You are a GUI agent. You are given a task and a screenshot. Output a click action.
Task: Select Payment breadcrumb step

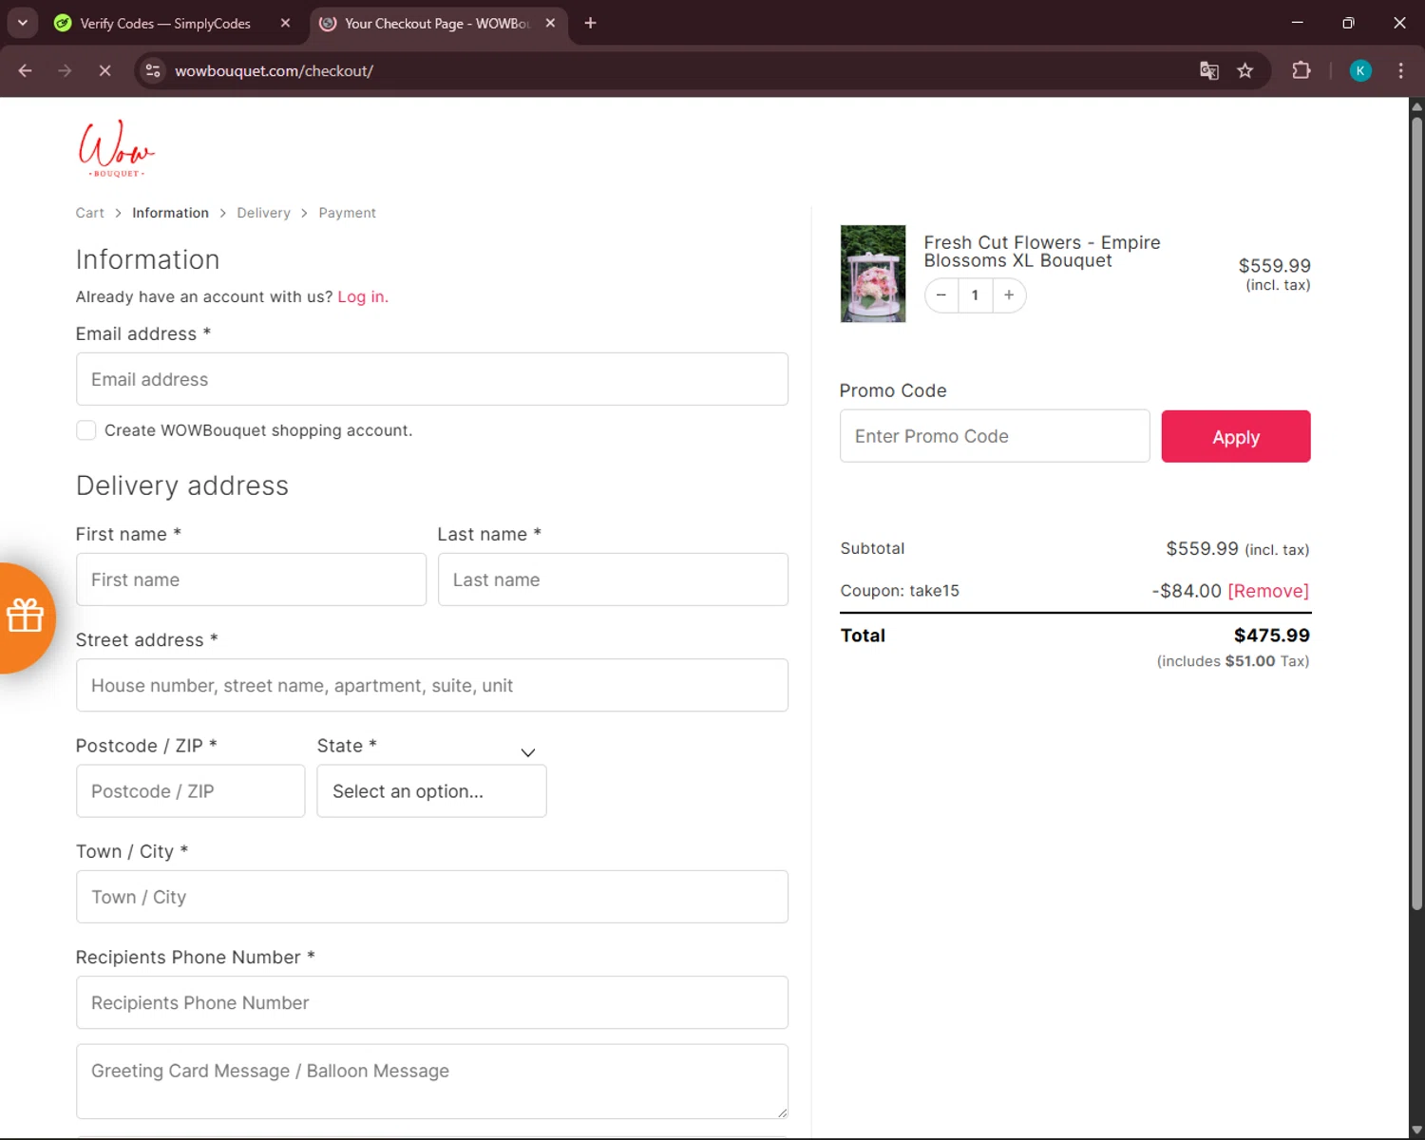[x=347, y=213]
